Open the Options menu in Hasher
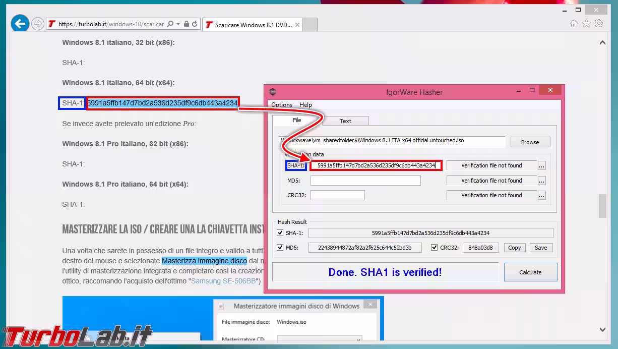 click(282, 105)
